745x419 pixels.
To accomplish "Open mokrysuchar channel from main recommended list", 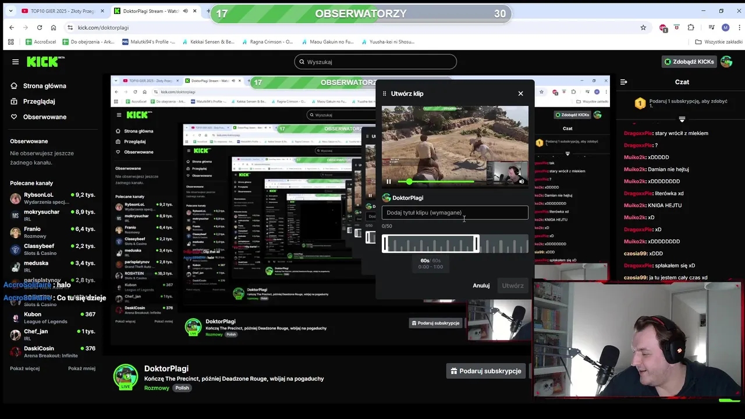I will (x=52, y=215).
